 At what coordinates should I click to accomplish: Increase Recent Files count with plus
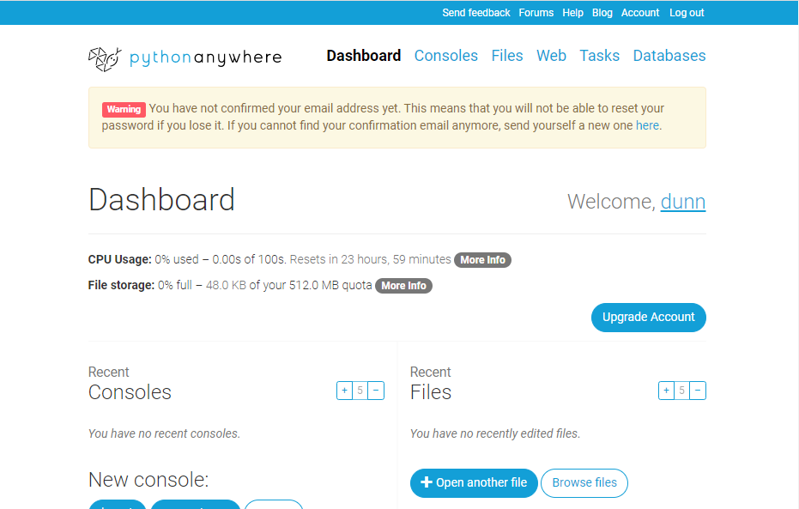coord(666,391)
